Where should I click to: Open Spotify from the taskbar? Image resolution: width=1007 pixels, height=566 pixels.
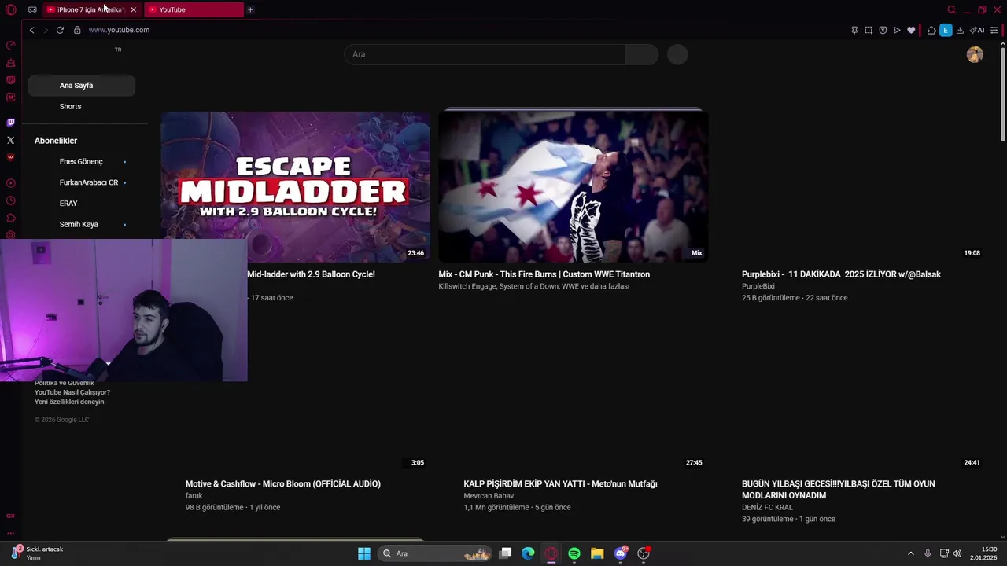point(574,553)
